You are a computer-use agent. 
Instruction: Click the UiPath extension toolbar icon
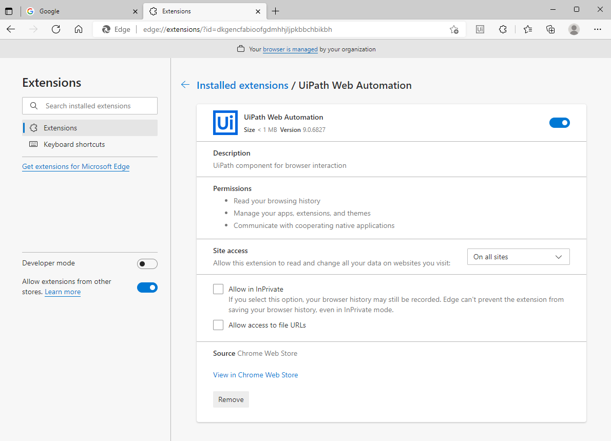480,29
